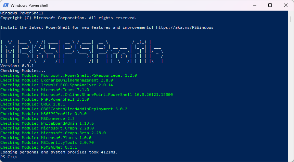Viewport: 294px width, 162px height.
Task: Click the https://aka.ms/PSWindows link
Action: (185, 27)
